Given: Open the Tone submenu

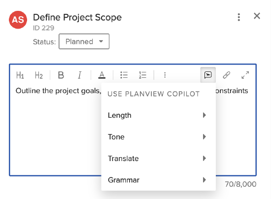Looking at the screenshot, I should click(x=158, y=136).
